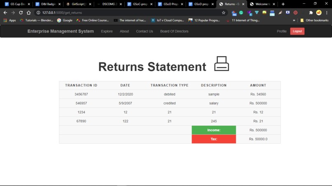
Task: Open the About nav link
Action: tap(124, 31)
